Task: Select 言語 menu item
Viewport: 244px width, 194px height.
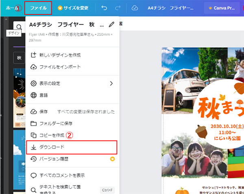Action: (72, 95)
